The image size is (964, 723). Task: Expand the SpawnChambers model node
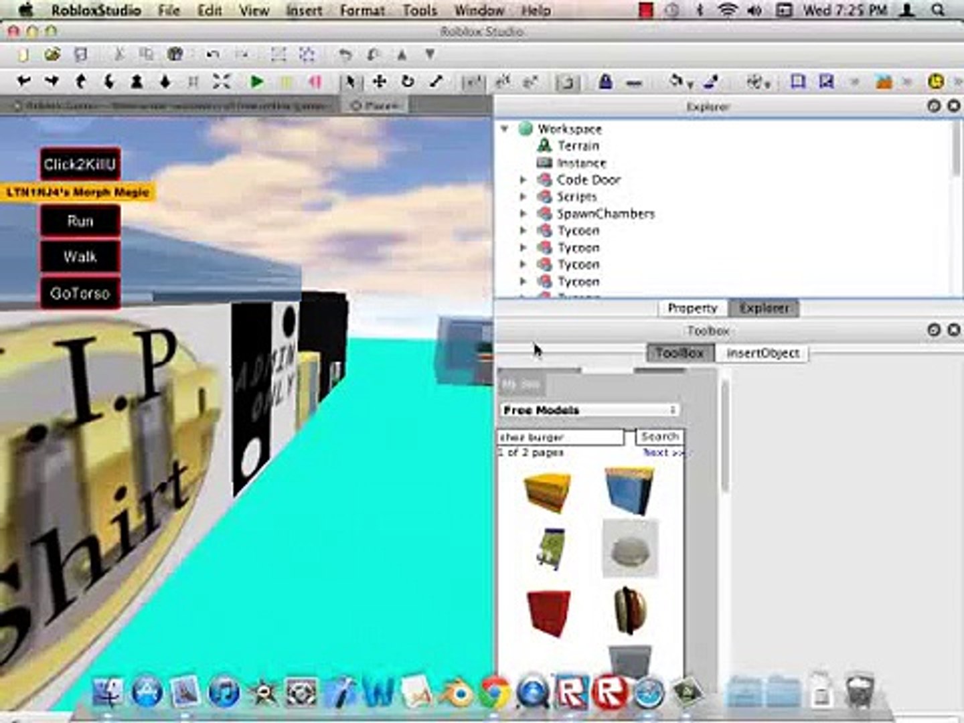tap(523, 213)
